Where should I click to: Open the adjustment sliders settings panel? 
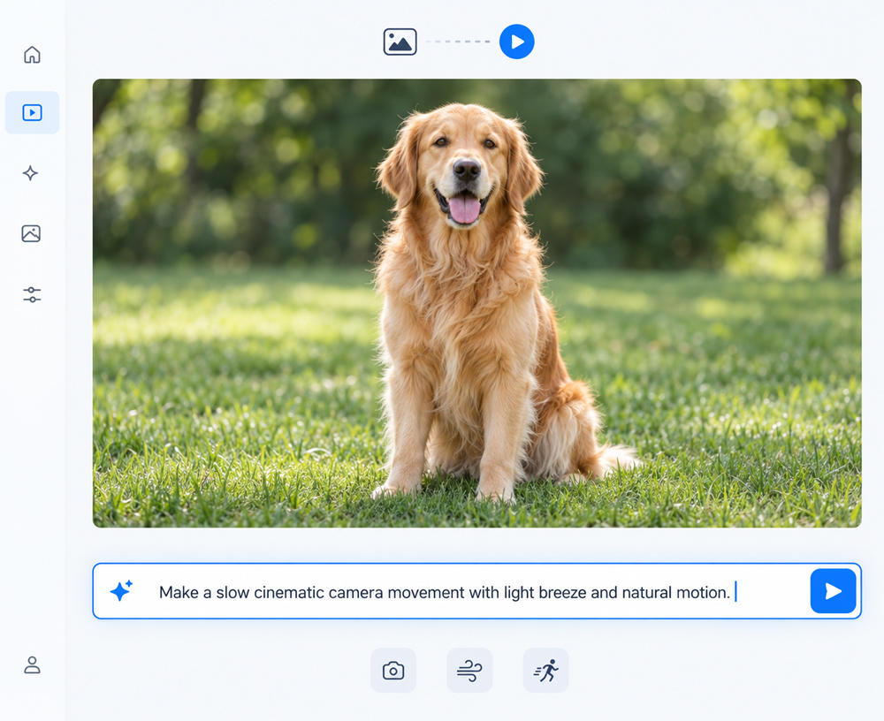[32, 294]
